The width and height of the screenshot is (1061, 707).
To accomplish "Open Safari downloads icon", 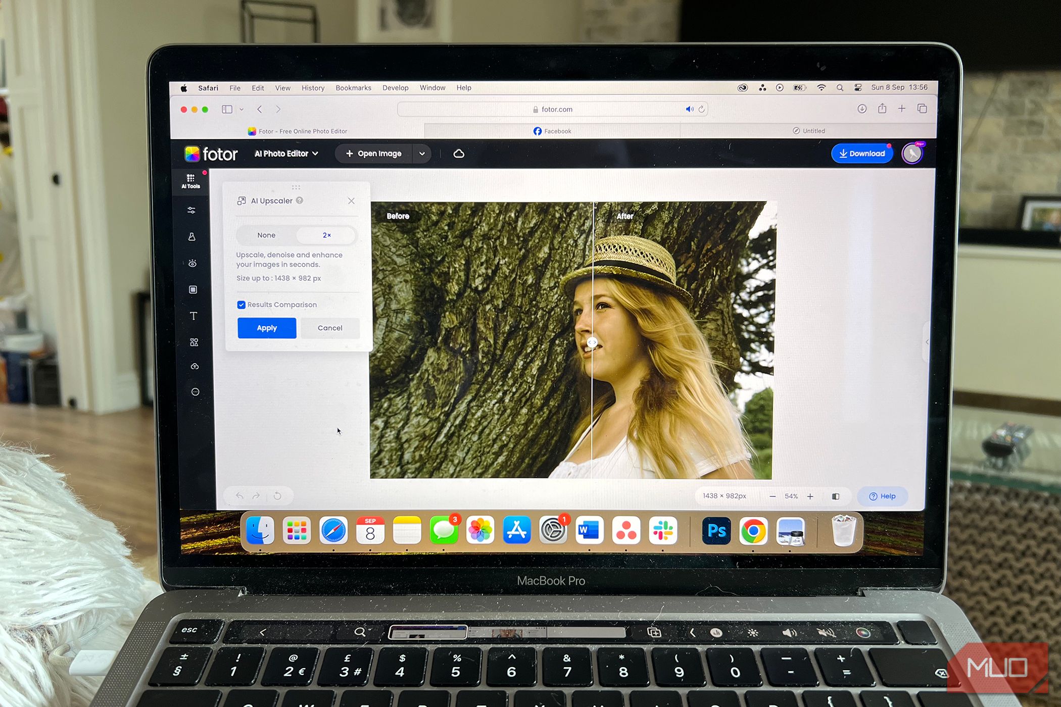I will [x=862, y=109].
